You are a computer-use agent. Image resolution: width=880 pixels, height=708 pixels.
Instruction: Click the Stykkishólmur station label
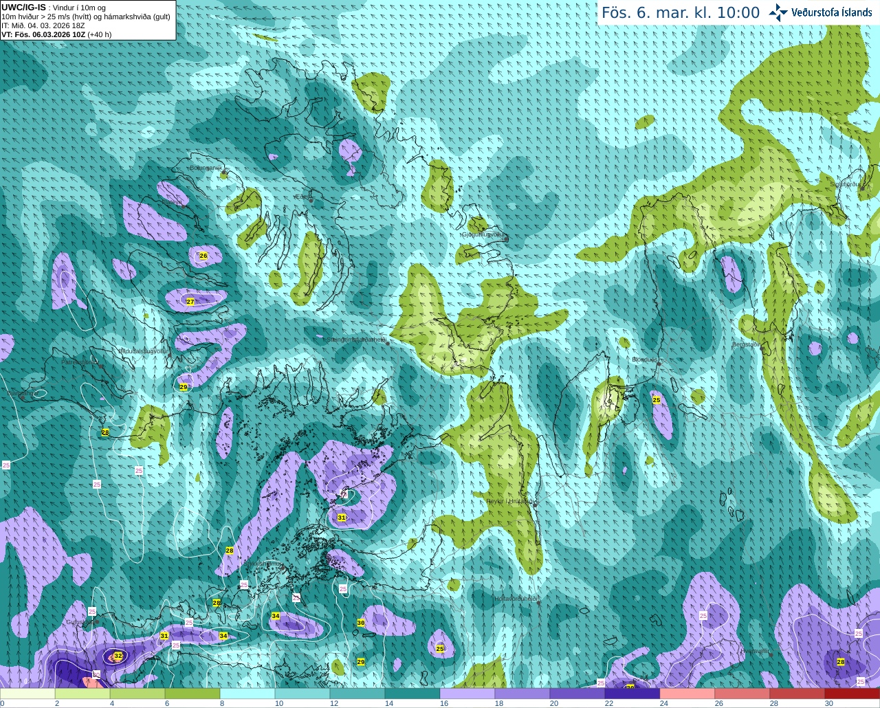(263, 564)
